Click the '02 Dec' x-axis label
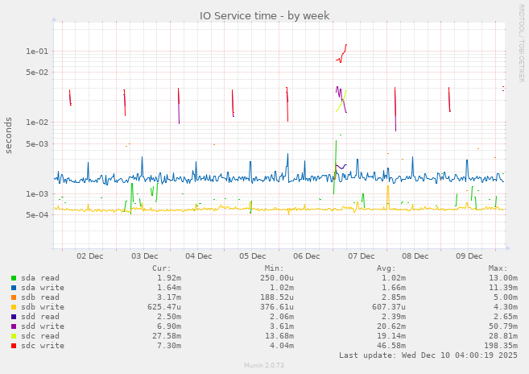Screen dimensions: 529x374 point(90,256)
